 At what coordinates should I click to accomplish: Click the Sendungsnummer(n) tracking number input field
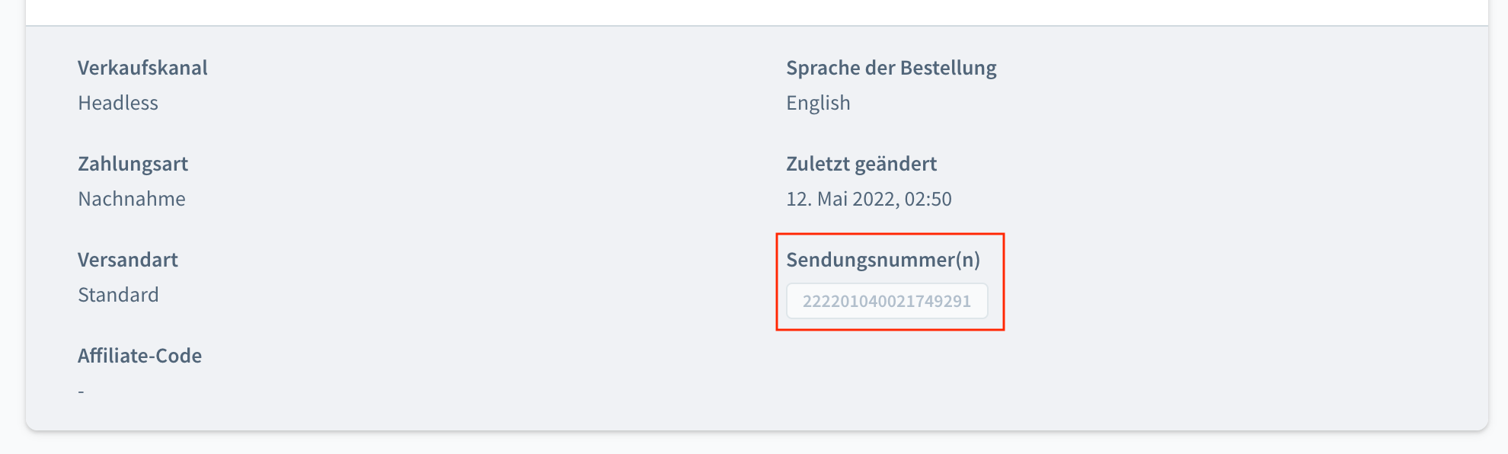pyautogui.click(x=888, y=301)
